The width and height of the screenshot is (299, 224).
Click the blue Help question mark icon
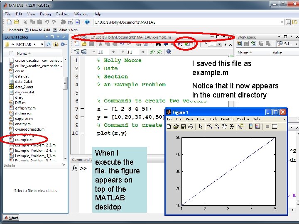87,22
